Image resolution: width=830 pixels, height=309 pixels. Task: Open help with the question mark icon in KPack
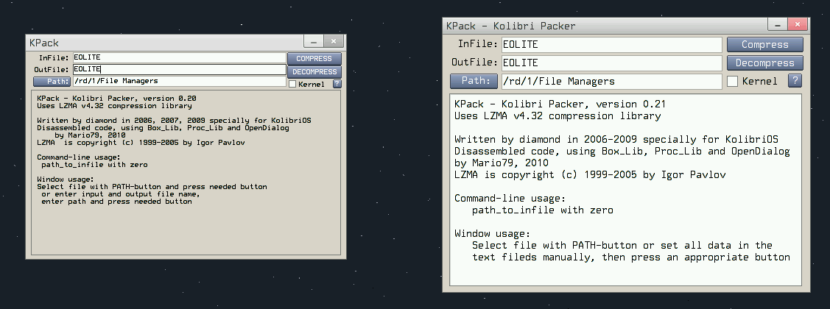click(x=337, y=84)
